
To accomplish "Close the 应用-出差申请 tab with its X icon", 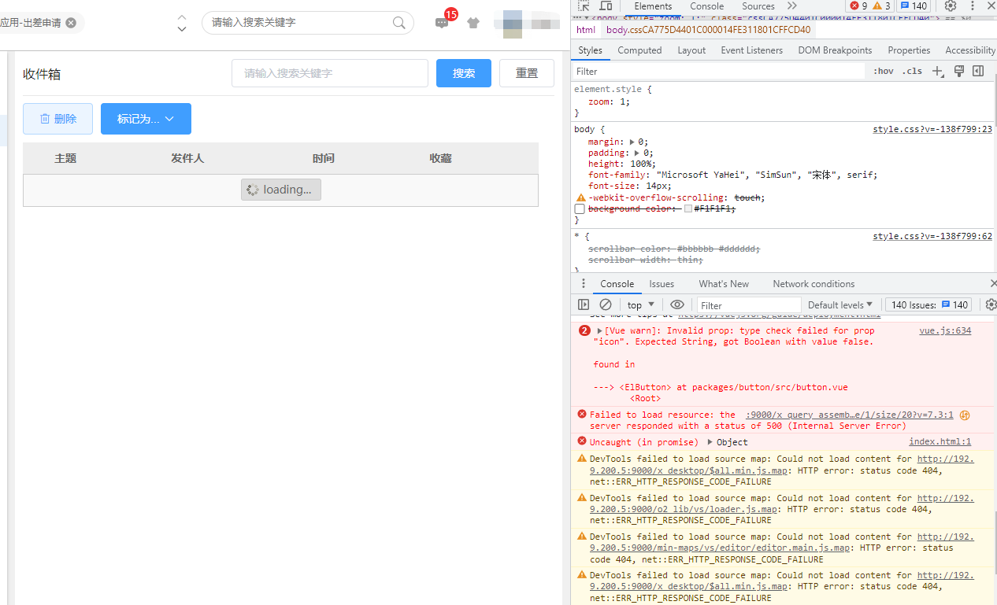I will click(71, 23).
